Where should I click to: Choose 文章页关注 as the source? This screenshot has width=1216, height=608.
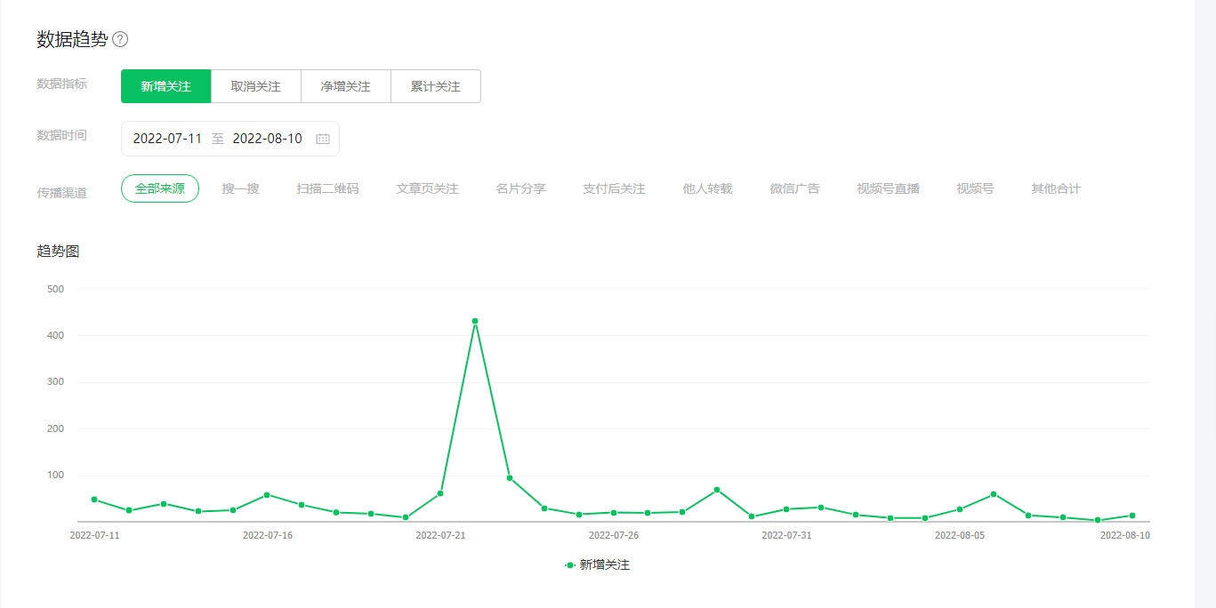(427, 188)
